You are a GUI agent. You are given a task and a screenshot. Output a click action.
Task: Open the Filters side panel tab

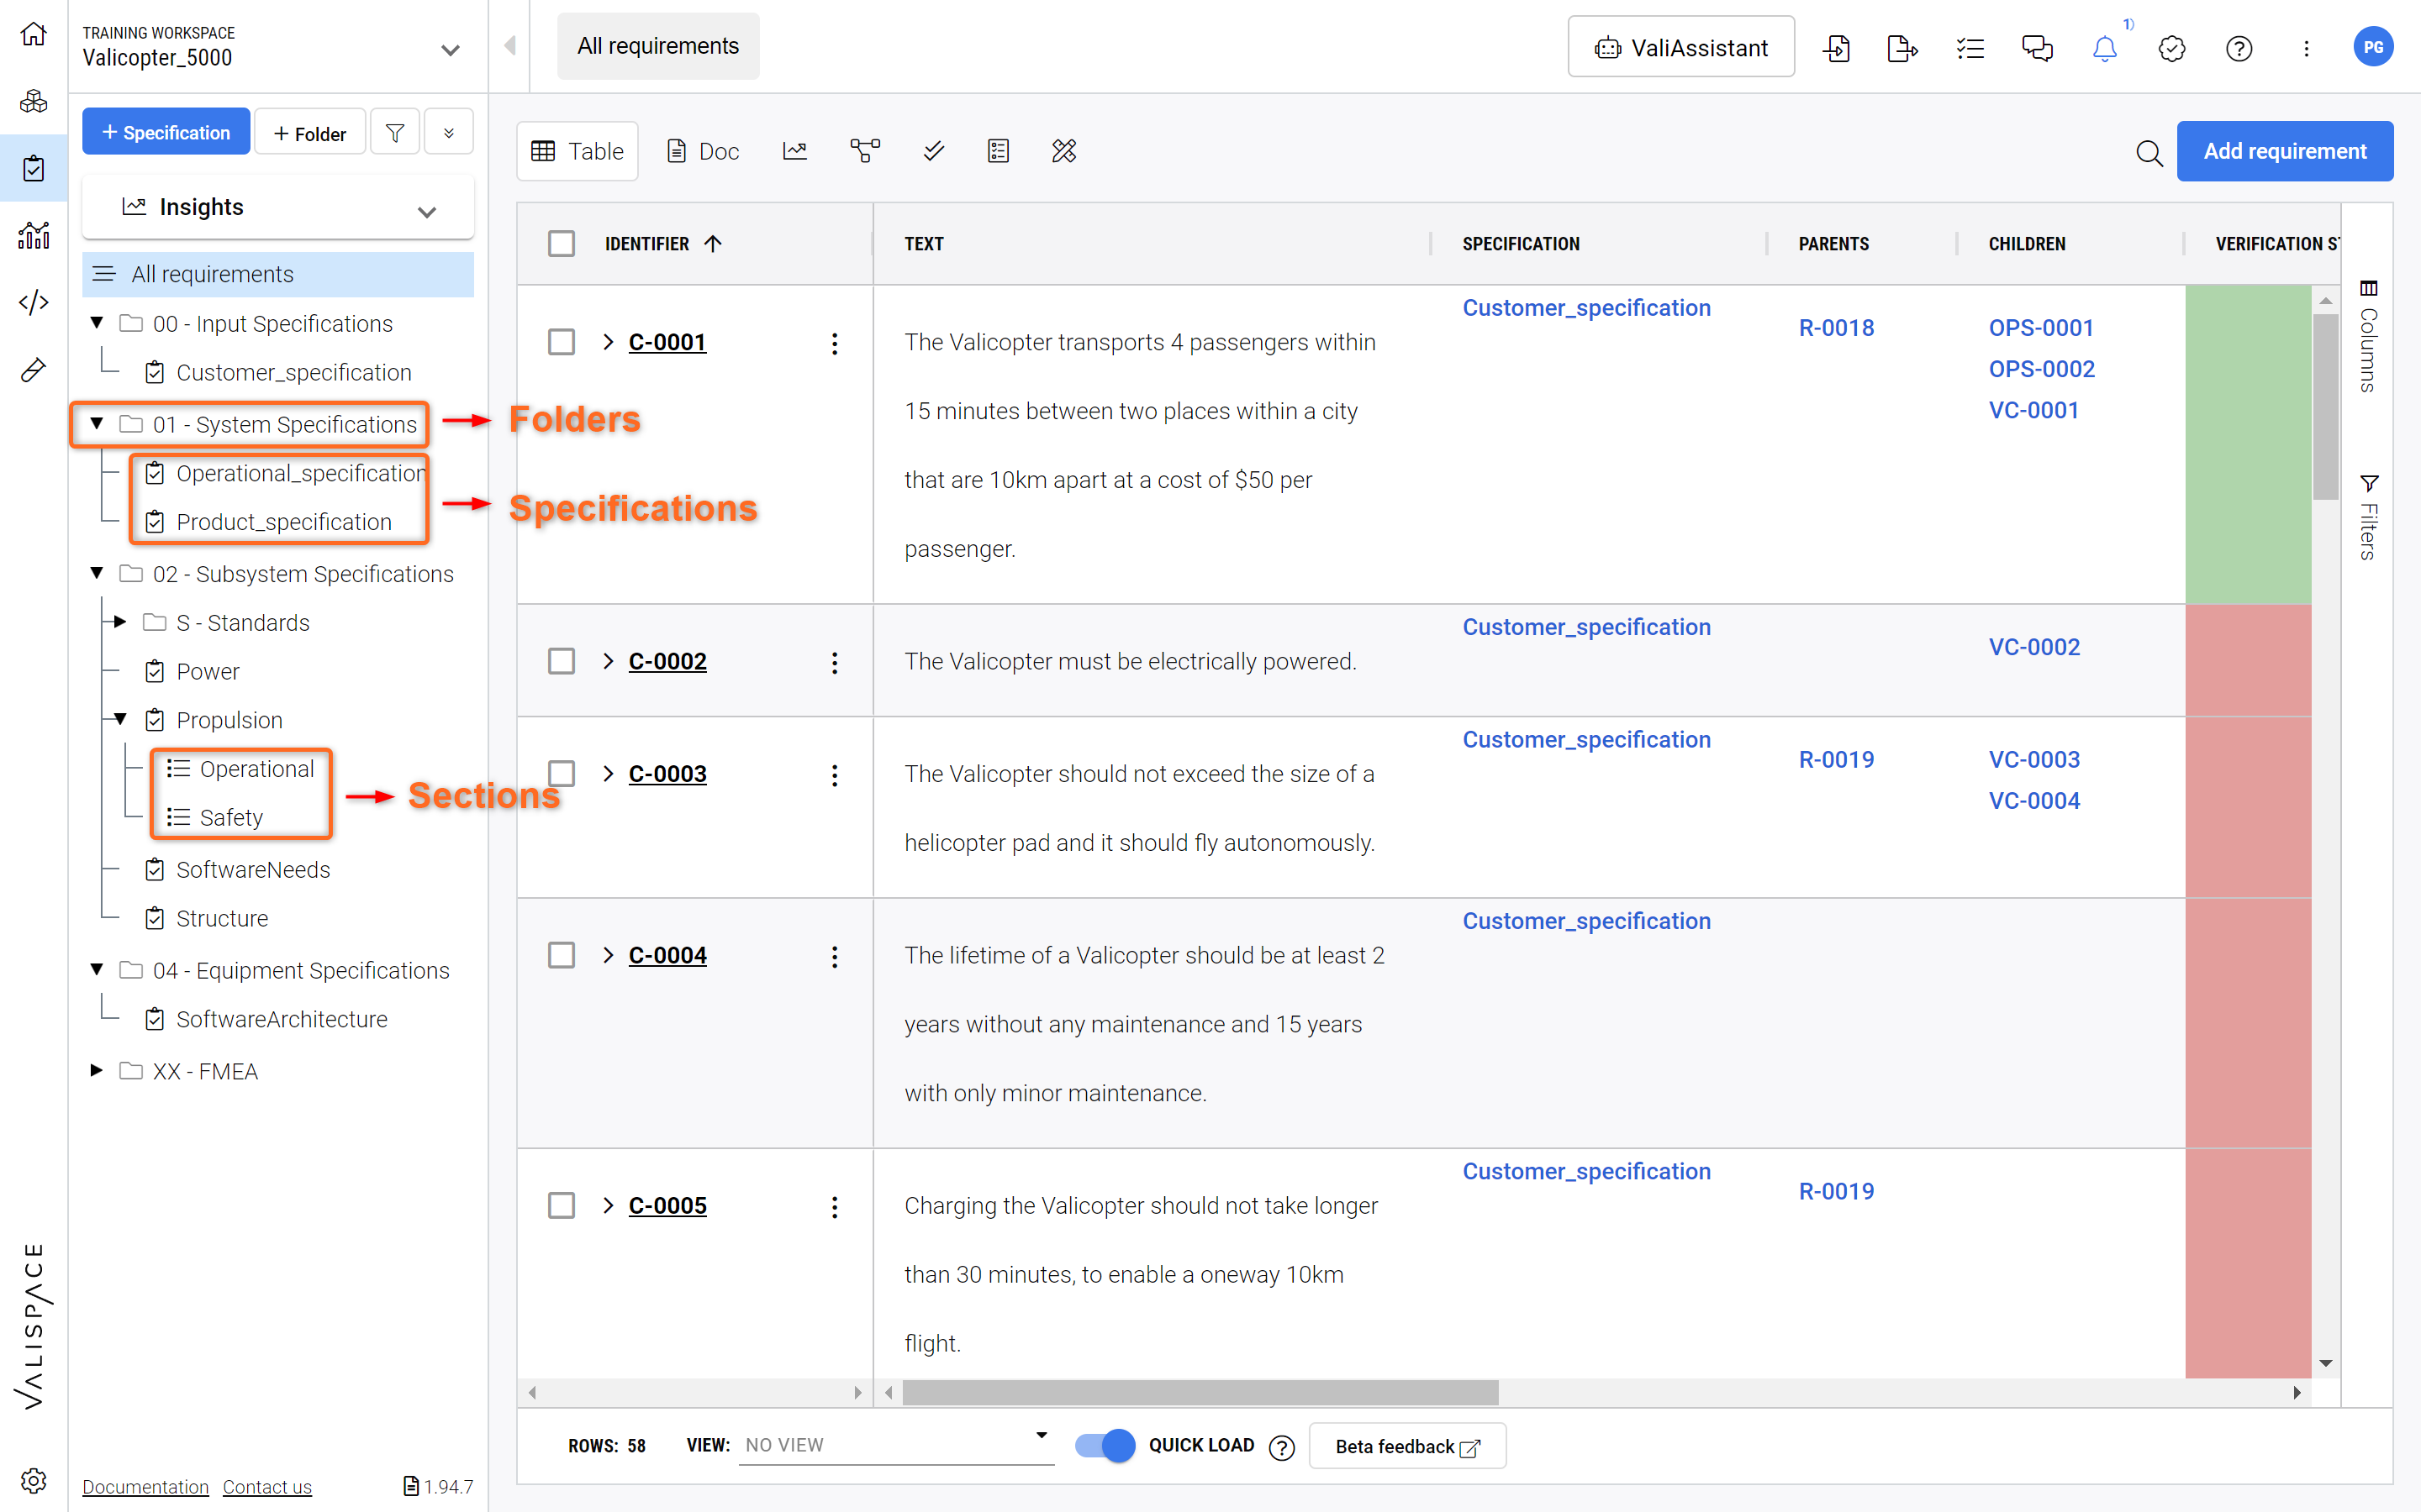[2368, 517]
